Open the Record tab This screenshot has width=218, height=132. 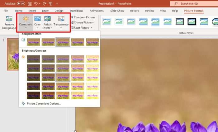pyautogui.click(x=135, y=11)
